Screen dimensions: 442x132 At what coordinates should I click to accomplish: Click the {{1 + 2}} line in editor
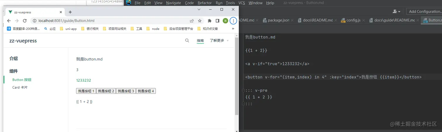coord(256,51)
